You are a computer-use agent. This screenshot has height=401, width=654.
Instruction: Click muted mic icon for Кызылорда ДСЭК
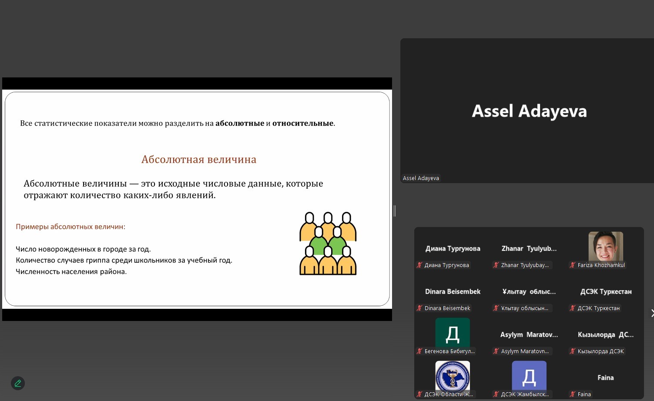point(573,351)
